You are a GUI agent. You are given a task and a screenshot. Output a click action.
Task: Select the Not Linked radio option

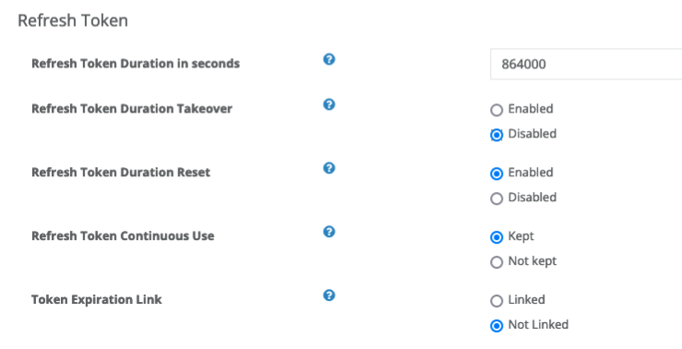497,326
